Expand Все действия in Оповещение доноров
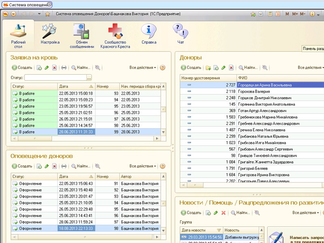The width and height of the screenshot is (324, 243). (143, 166)
